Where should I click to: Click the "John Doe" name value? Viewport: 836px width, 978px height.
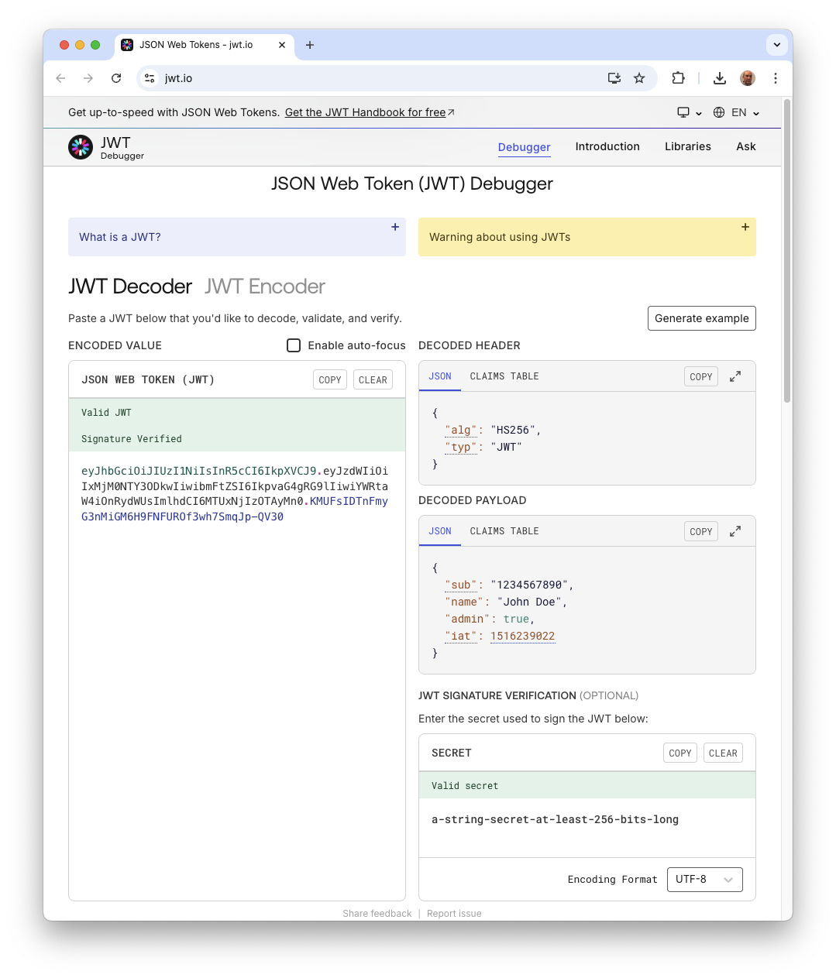pyautogui.click(x=530, y=602)
